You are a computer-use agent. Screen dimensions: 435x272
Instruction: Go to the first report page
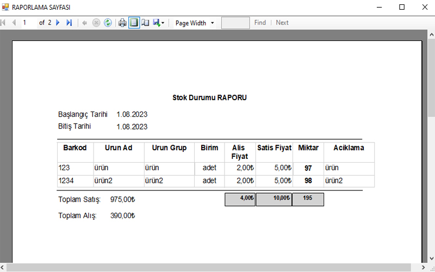(x=3, y=23)
